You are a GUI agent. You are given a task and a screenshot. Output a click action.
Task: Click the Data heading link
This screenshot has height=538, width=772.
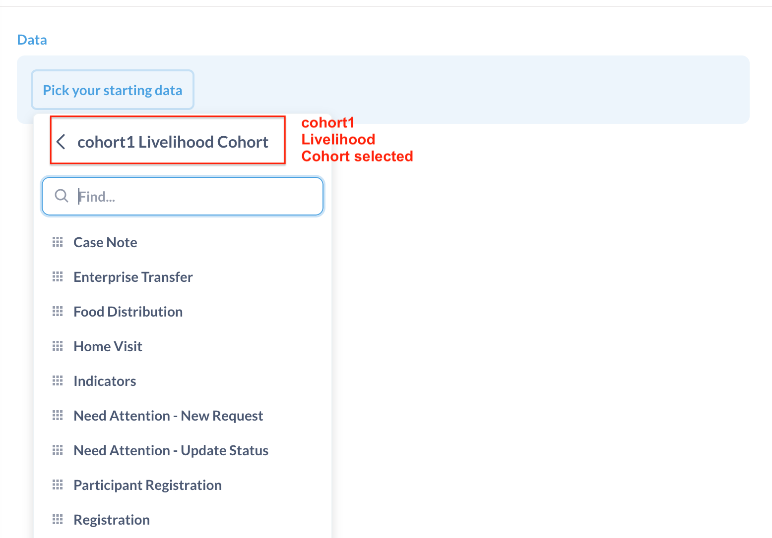pyautogui.click(x=32, y=39)
